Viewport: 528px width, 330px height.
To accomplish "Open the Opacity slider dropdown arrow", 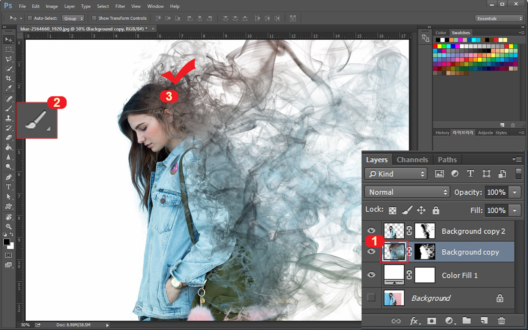I will pos(515,192).
